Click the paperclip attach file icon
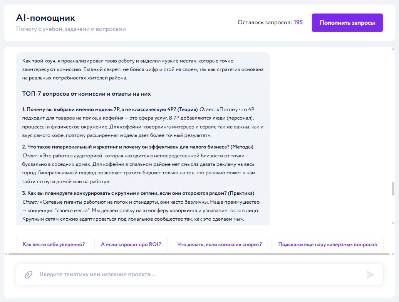Screen dimensions: 399x302 pyautogui.click(x=28, y=275)
